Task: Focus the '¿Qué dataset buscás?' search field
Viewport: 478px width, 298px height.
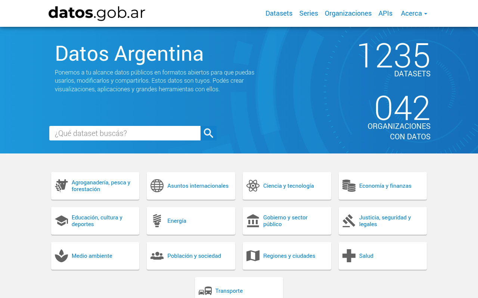Action: point(125,133)
